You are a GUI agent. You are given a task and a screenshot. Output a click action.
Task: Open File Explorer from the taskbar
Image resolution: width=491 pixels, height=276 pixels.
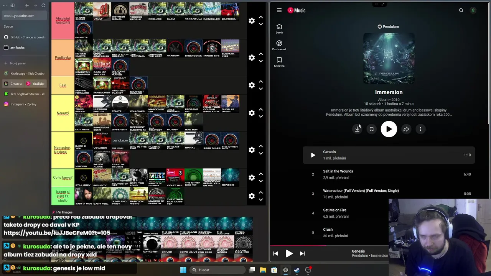coord(263,270)
